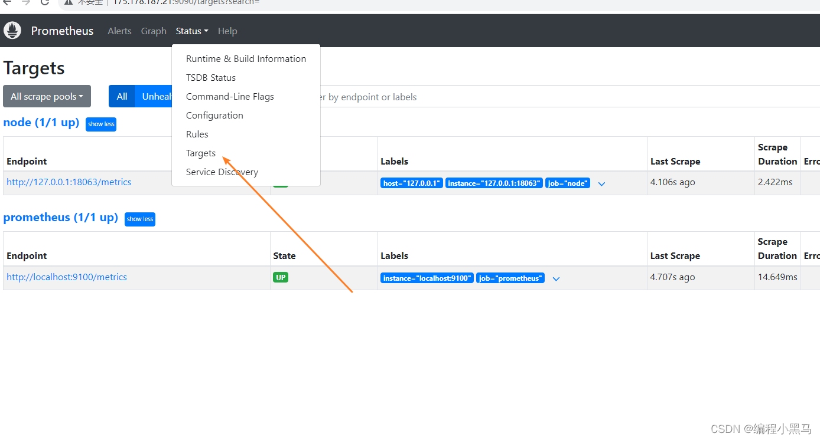Image resolution: width=820 pixels, height=440 pixels.
Task: Click the not-secure warning icon in address bar
Action: [69, 2]
